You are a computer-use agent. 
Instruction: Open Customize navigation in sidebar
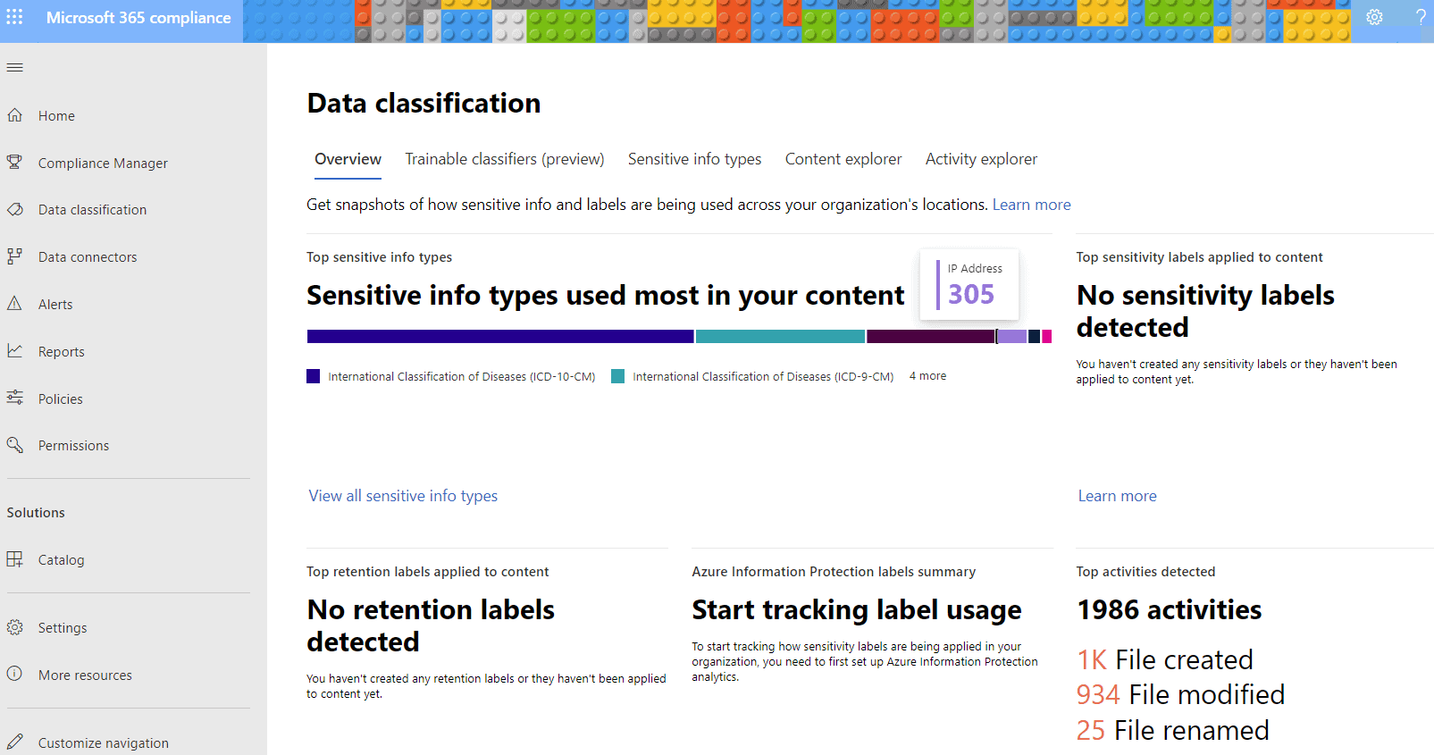[x=103, y=742]
